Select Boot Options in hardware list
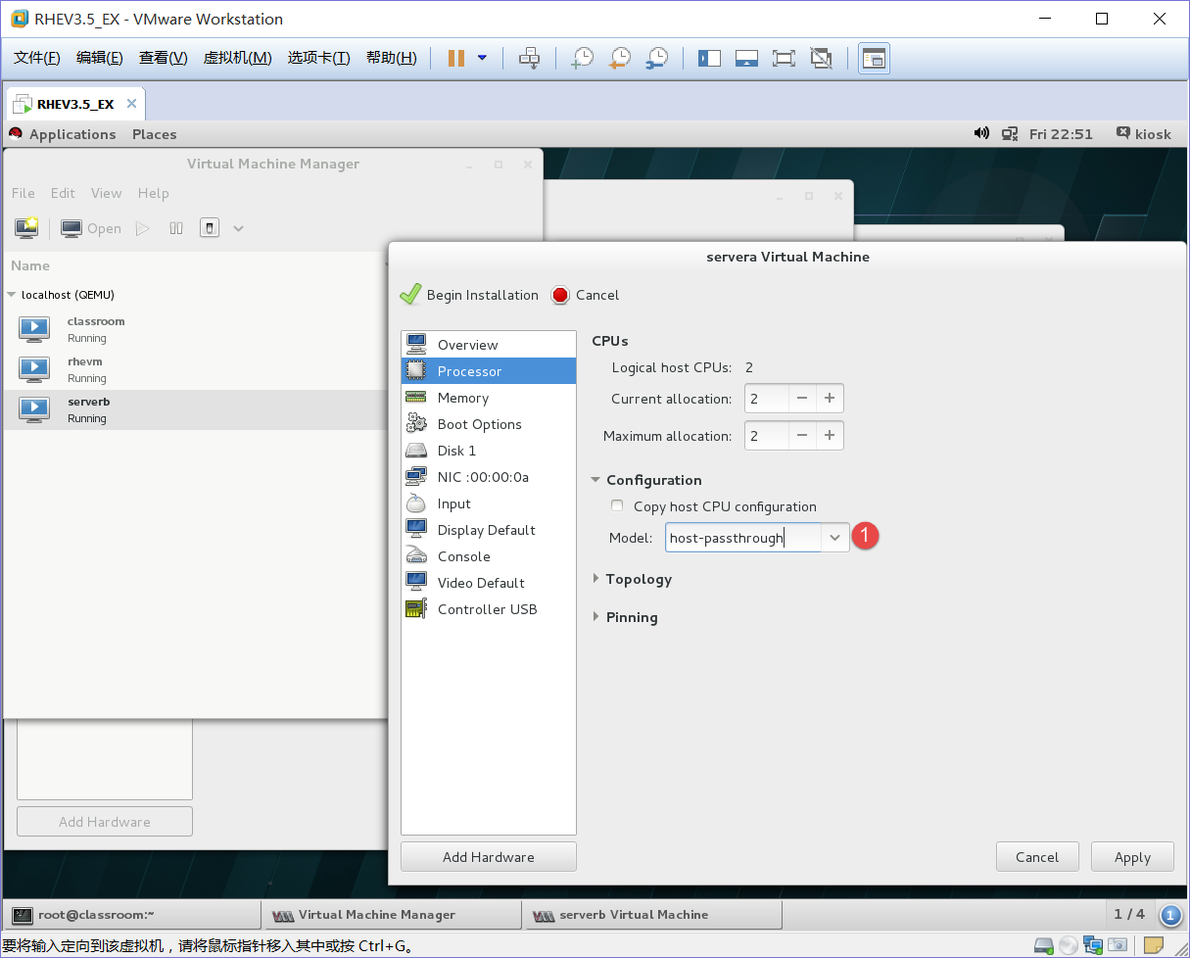Screen dimensions: 1190x958 pyautogui.click(x=489, y=424)
